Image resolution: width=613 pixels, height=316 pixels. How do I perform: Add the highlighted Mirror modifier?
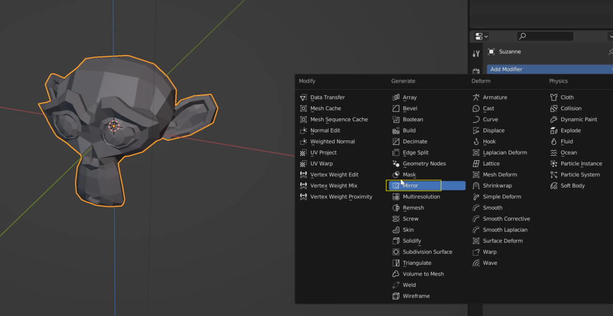pos(426,186)
